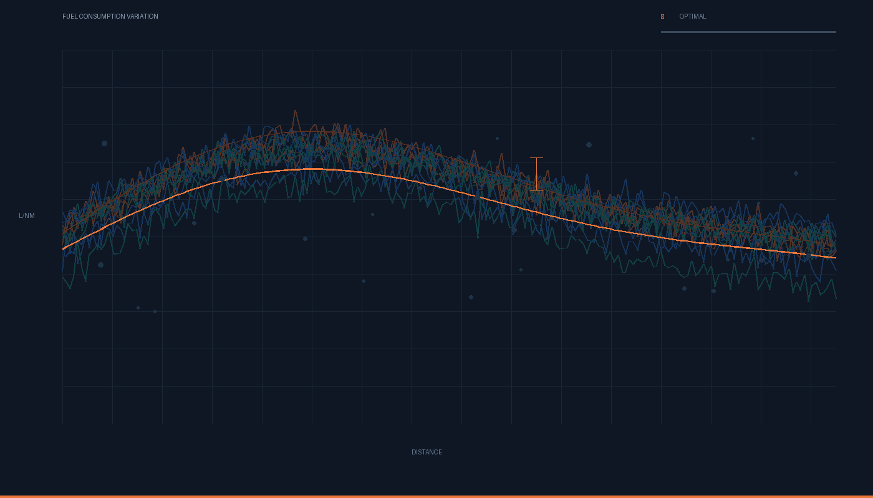Click the orange OPTIMAL legend swatch
The height and width of the screenshot is (498, 873).
tap(662, 17)
